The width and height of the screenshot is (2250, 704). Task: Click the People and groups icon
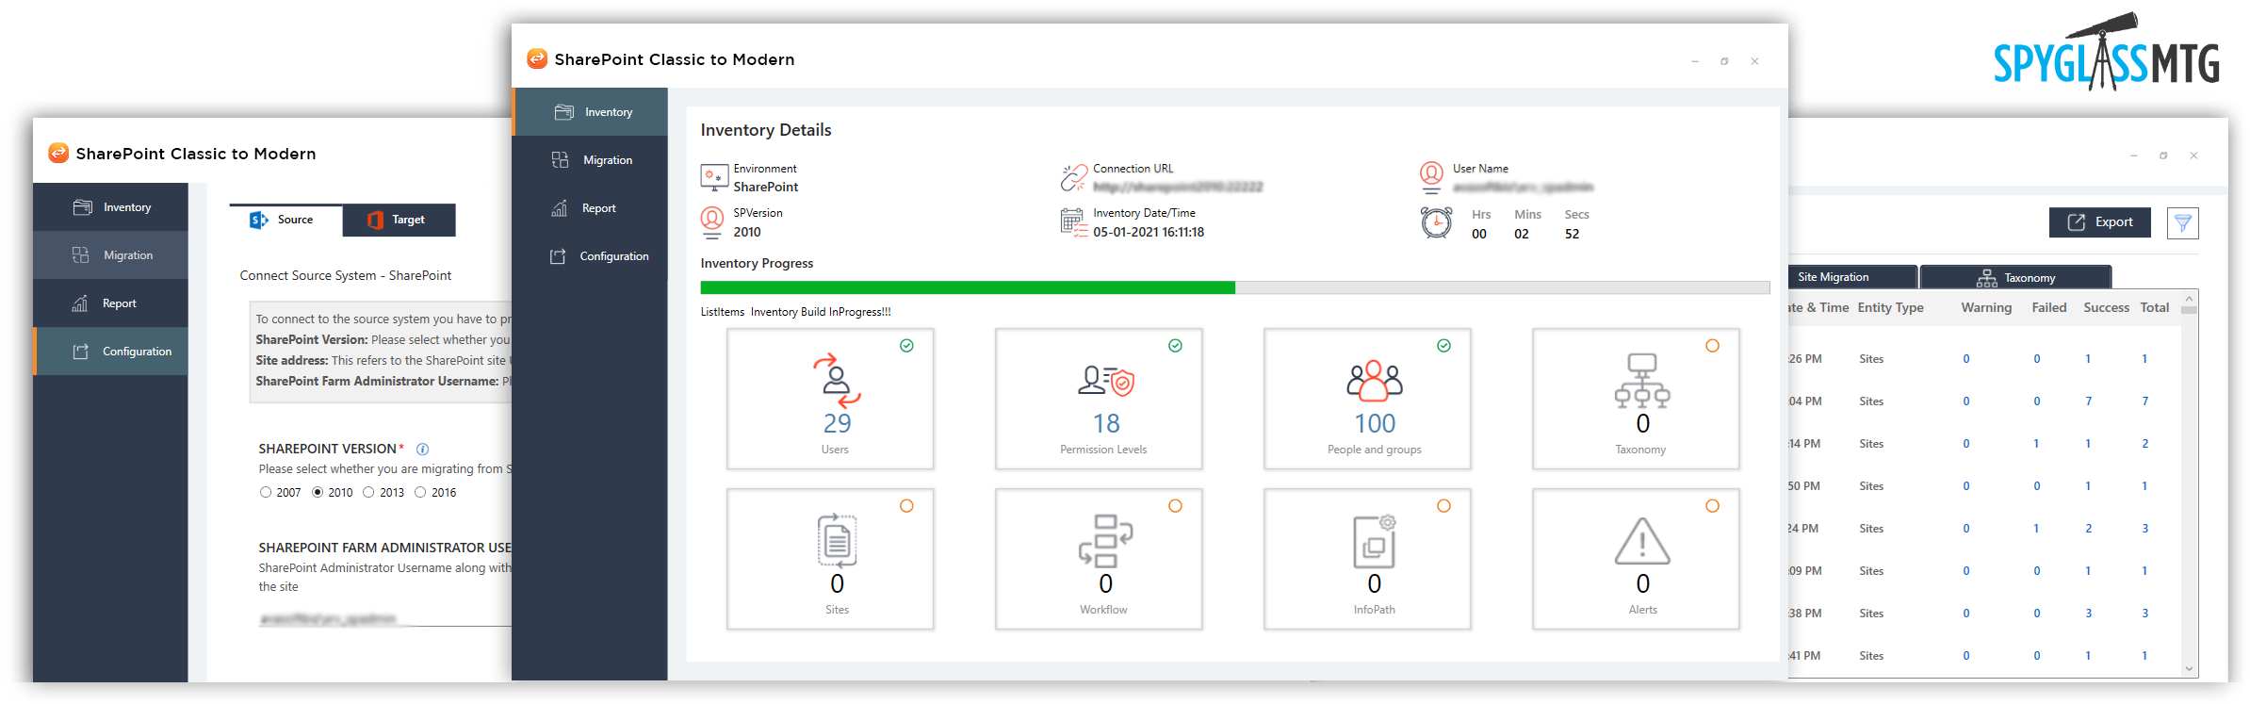tap(1375, 381)
